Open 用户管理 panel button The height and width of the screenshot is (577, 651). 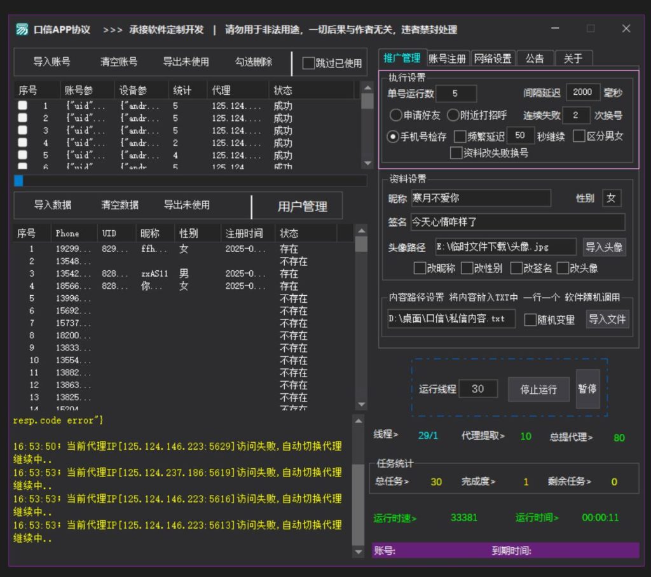[302, 207]
